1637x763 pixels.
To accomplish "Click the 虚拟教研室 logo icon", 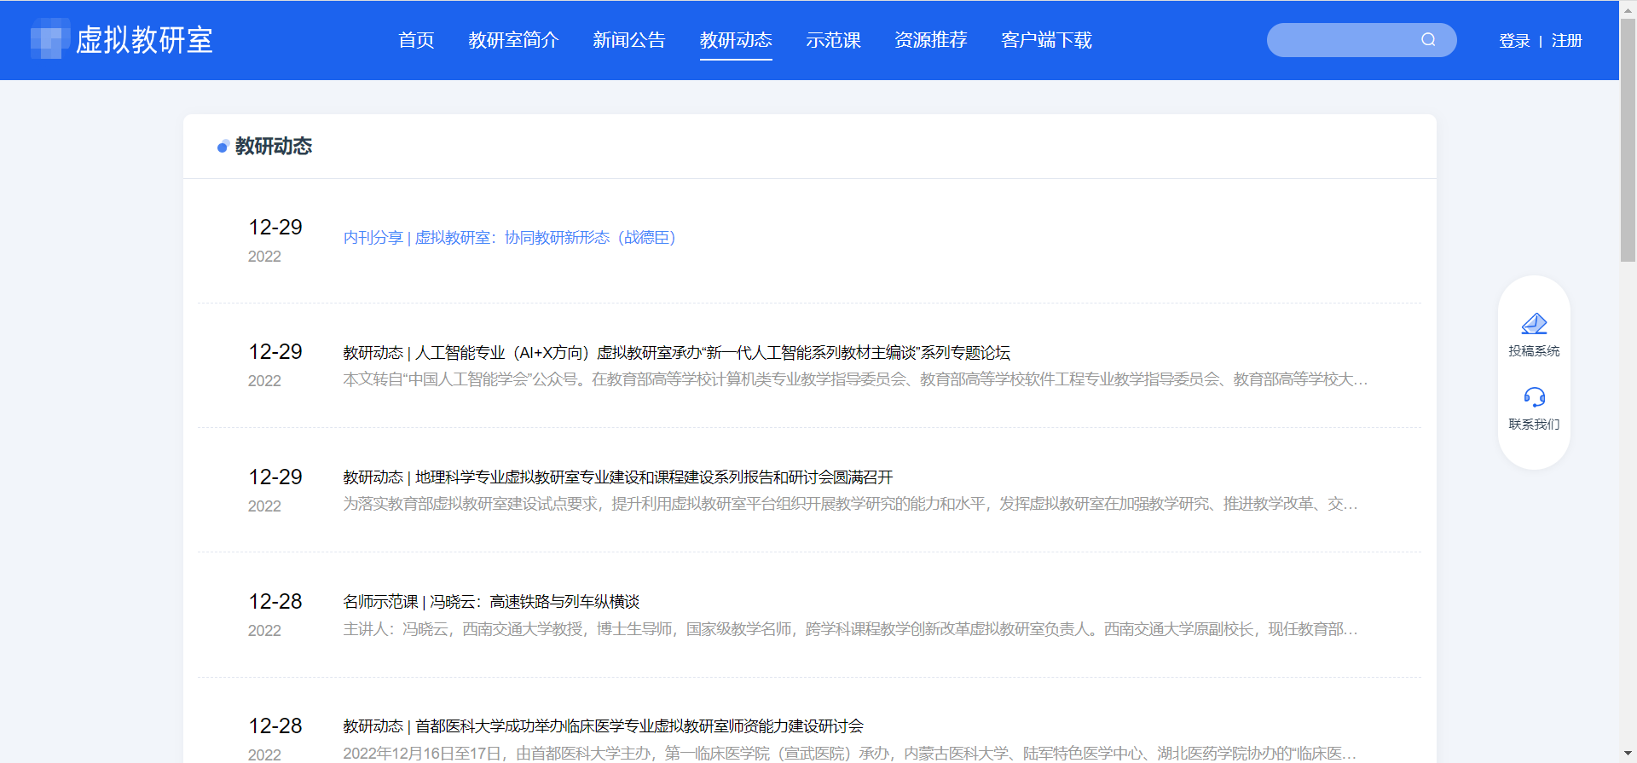I will (x=50, y=39).
